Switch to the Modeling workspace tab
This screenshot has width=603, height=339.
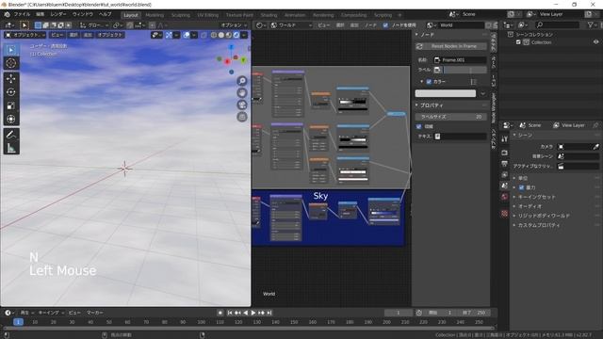click(x=155, y=15)
